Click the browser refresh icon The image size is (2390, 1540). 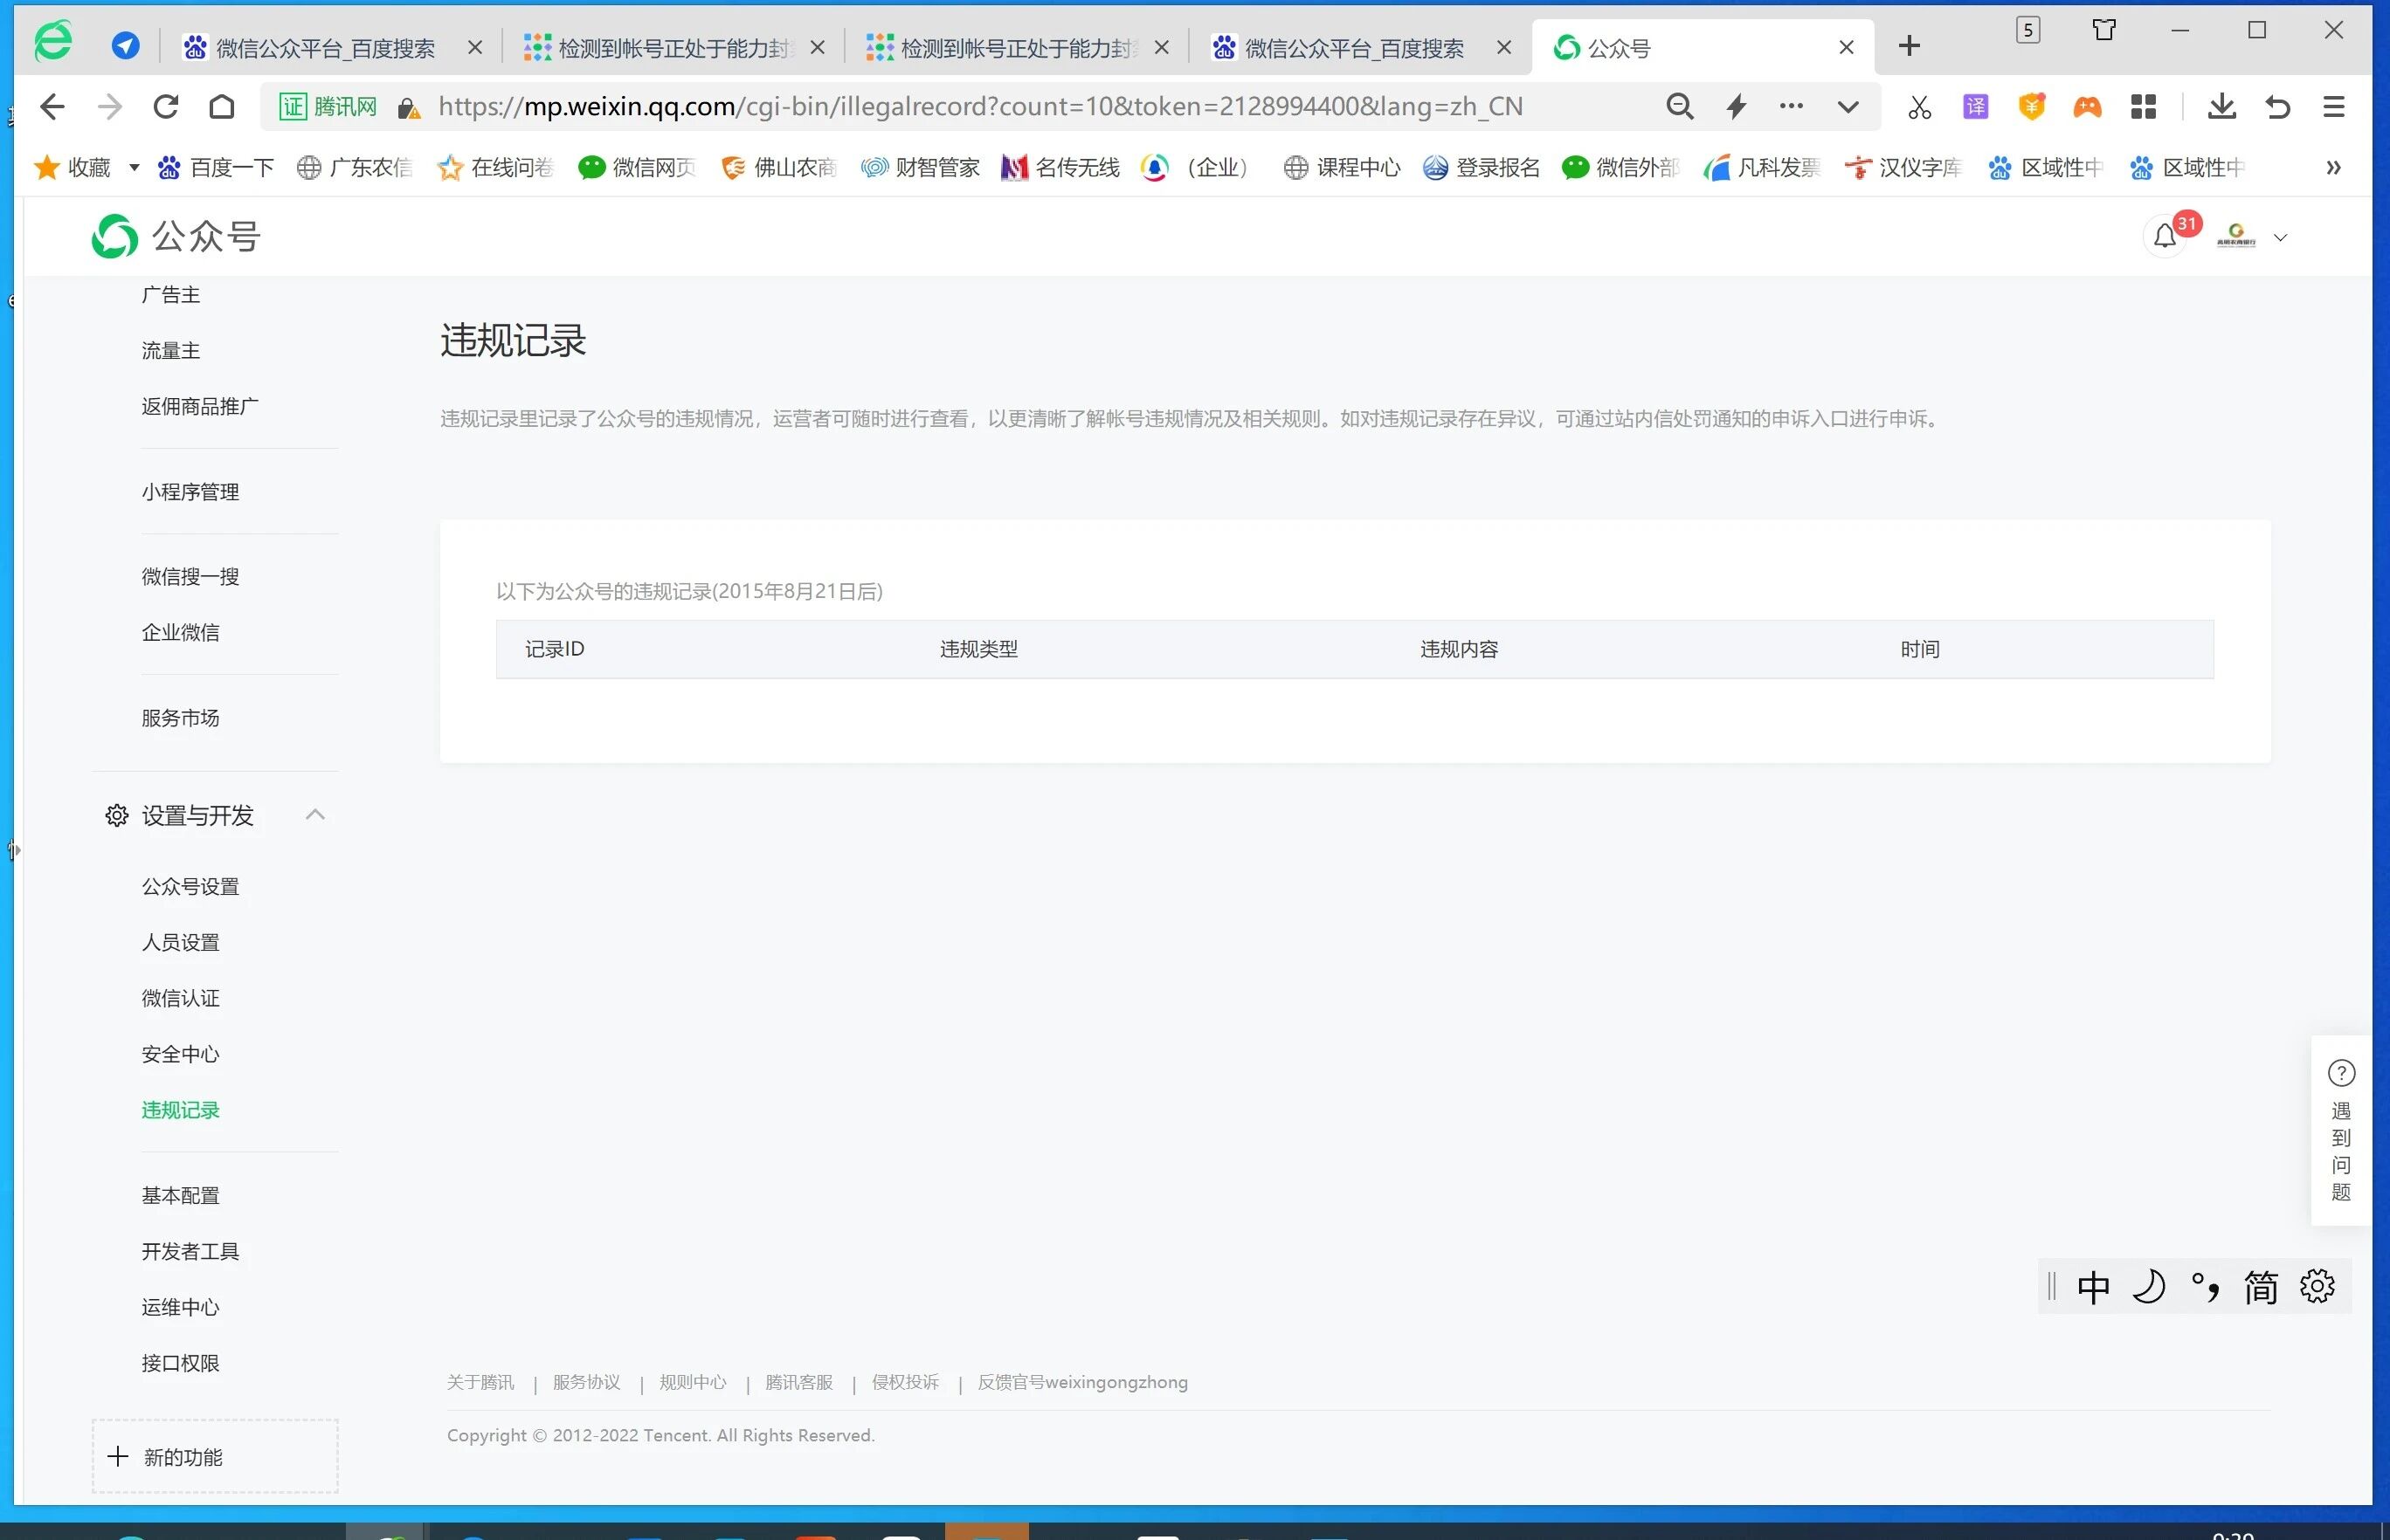coord(166,107)
